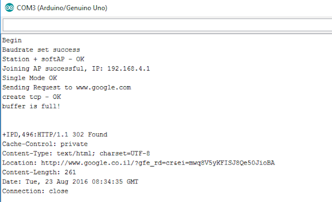Screen dimensions: 332x202
Task: Click the "Sending Request to" text
Action: coord(37,87)
